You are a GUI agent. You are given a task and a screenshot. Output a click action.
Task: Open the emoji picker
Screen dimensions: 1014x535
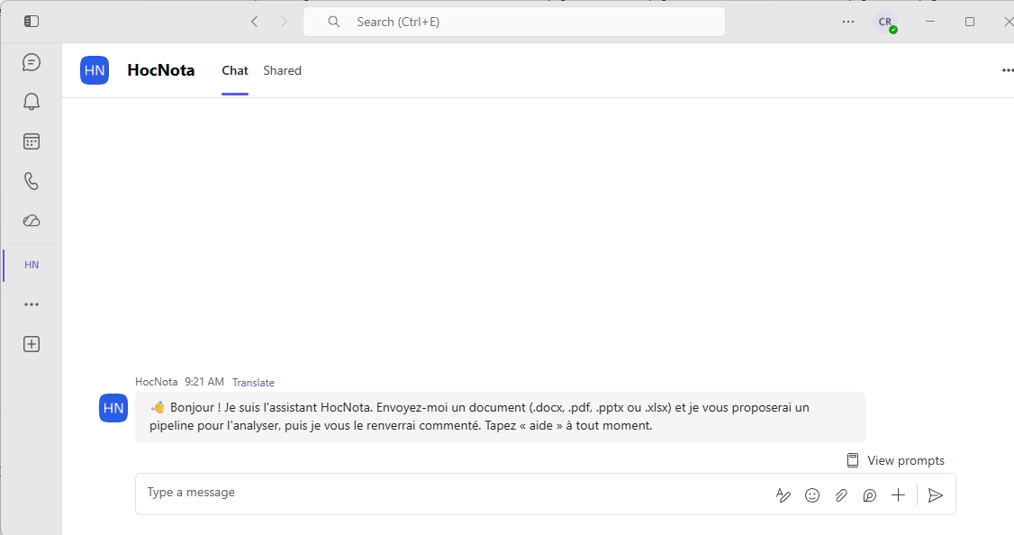tap(812, 495)
